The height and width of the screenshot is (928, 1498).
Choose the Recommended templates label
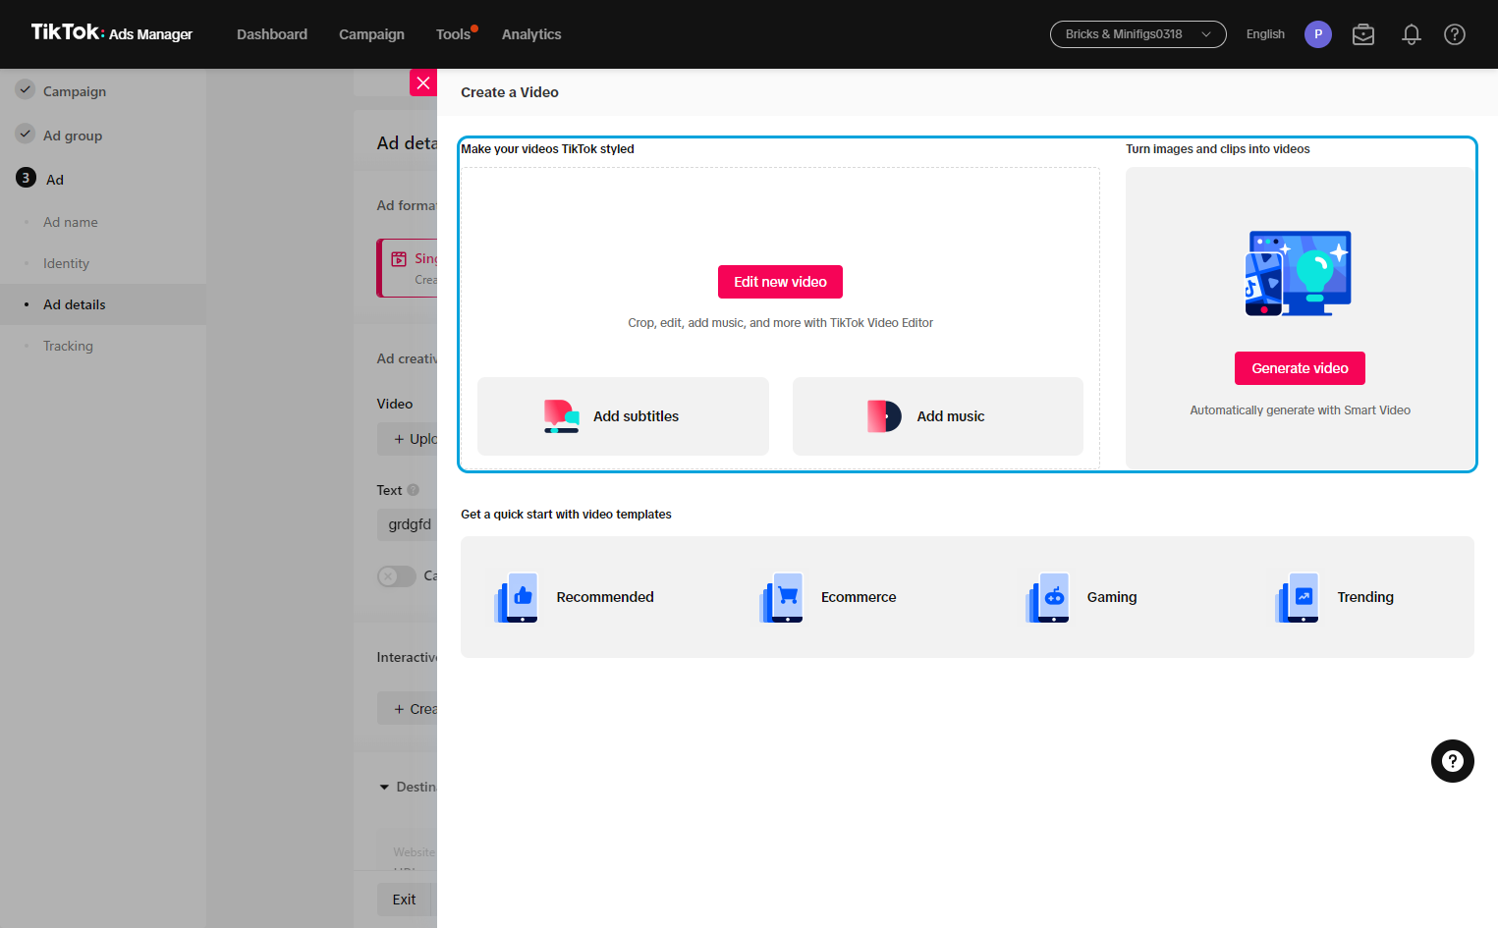pos(605,597)
